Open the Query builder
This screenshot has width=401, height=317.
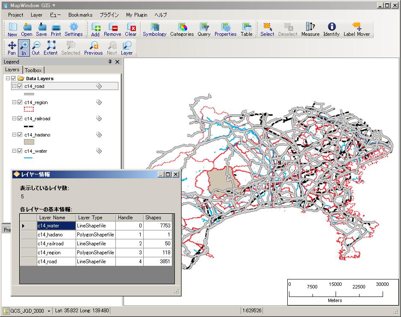pos(204,29)
